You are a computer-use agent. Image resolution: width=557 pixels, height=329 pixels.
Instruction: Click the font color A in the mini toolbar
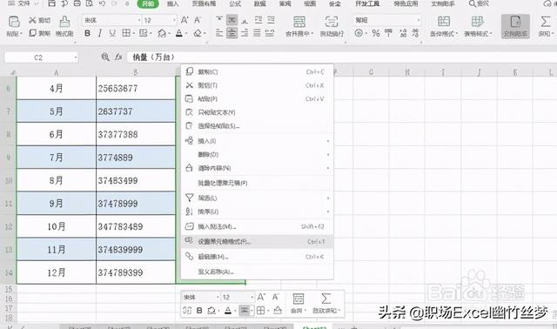pos(228,311)
